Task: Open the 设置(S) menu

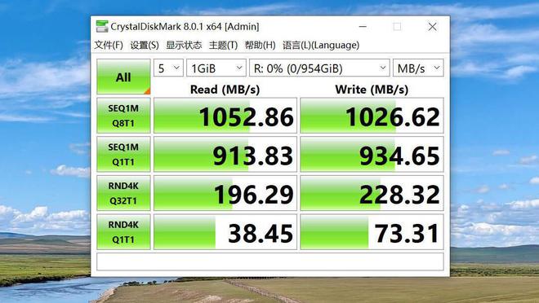Action: point(145,45)
